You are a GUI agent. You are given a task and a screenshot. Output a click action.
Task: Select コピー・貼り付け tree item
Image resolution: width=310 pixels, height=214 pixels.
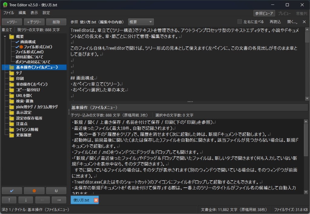click(x=28, y=90)
